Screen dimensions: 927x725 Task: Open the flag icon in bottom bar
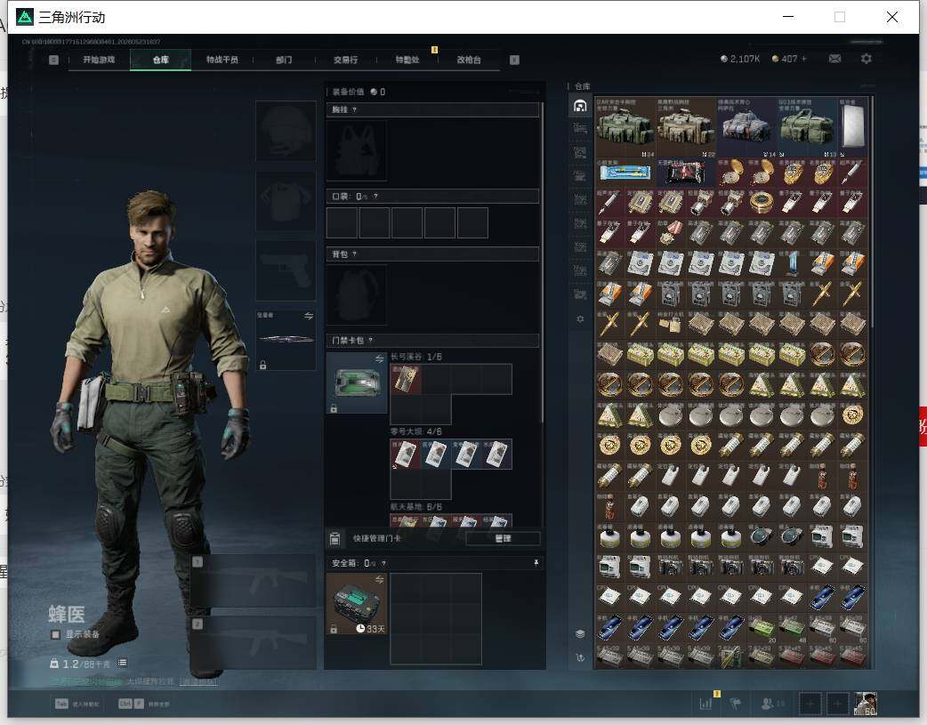pyautogui.click(x=736, y=704)
